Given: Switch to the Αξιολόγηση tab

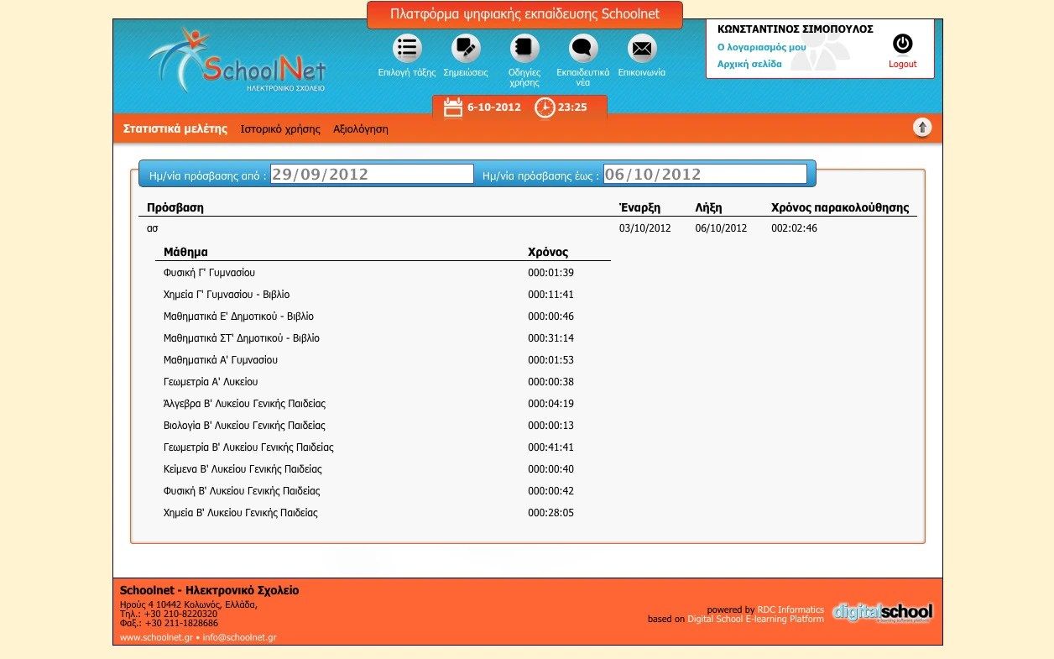Looking at the screenshot, I should coord(361,129).
